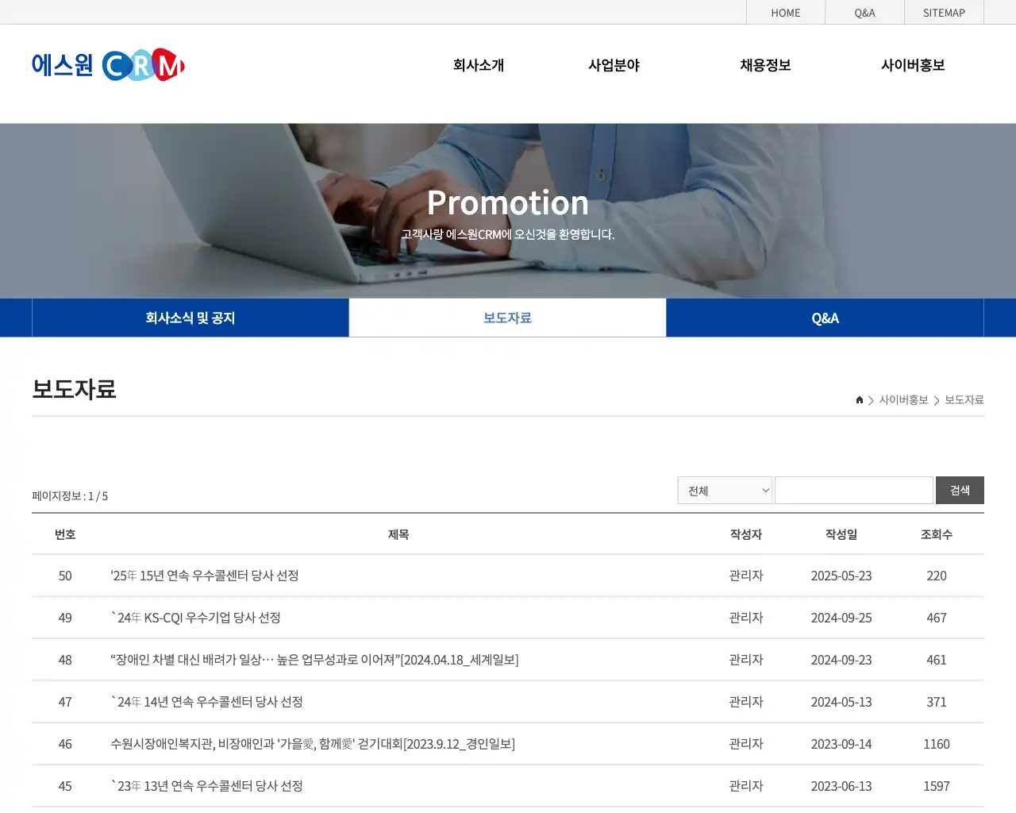This screenshot has width=1016, height=813.
Task: Open article `23年 13년 연속 우수콜센터 당사 선정
Action: pyautogui.click(x=206, y=786)
